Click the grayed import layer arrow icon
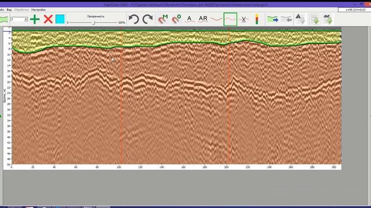This screenshot has height=208, width=371. tap(286, 19)
